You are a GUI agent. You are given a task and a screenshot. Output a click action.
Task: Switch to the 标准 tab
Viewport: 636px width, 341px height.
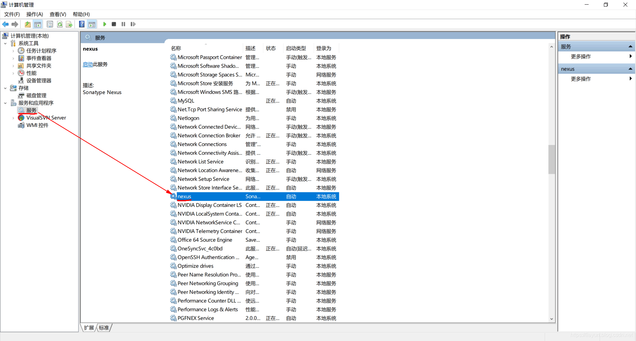(104, 328)
